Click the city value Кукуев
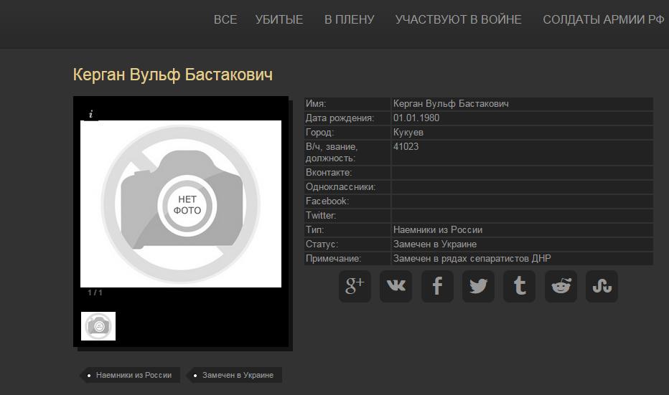Viewport: 669px width, 395px height. click(x=408, y=133)
